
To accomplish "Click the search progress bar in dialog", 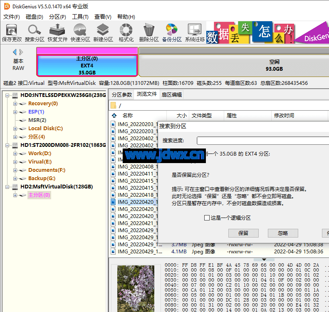I will point(263,140).
